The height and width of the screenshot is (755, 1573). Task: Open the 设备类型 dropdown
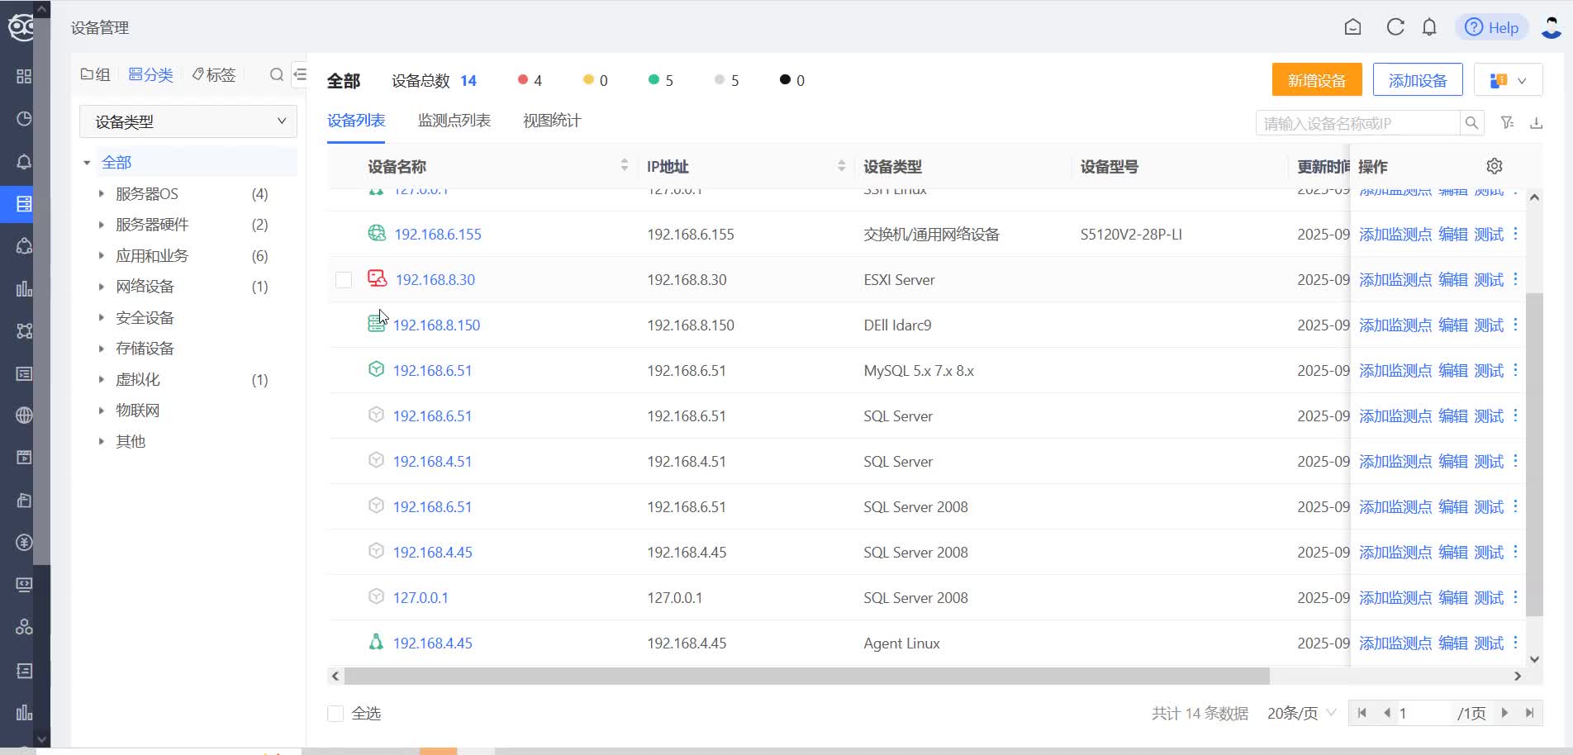click(x=188, y=121)
